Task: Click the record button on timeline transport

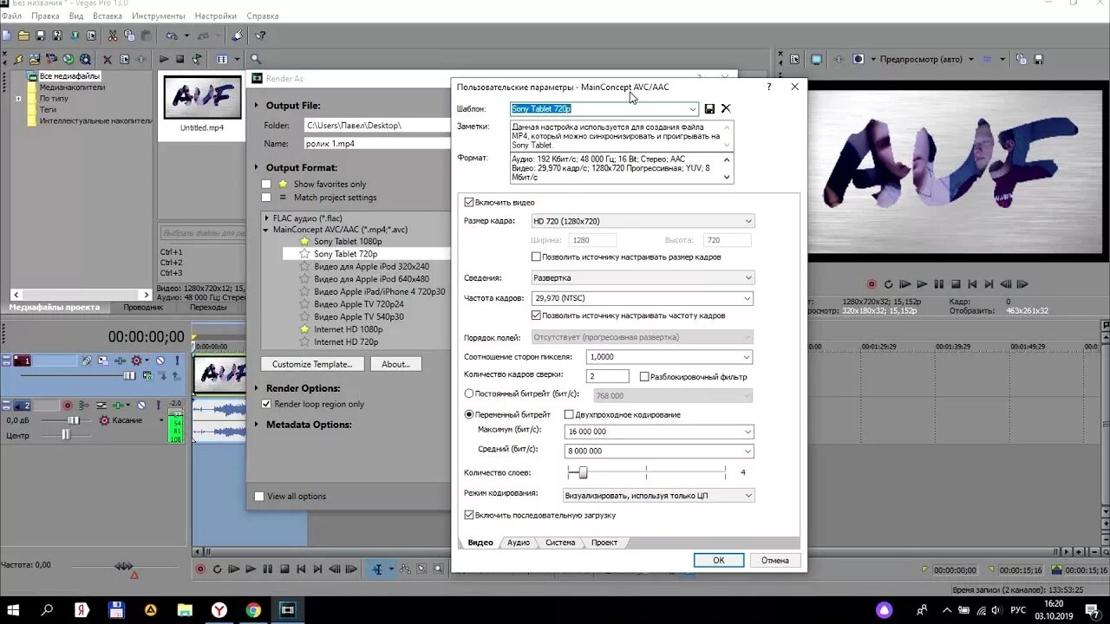Action: click(x=200, y=569)
